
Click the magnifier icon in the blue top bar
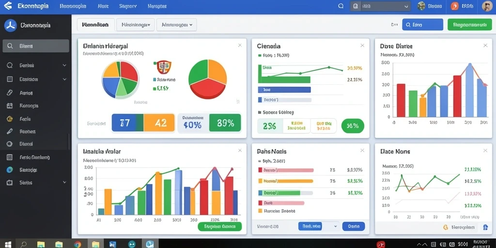pos(341,6)
